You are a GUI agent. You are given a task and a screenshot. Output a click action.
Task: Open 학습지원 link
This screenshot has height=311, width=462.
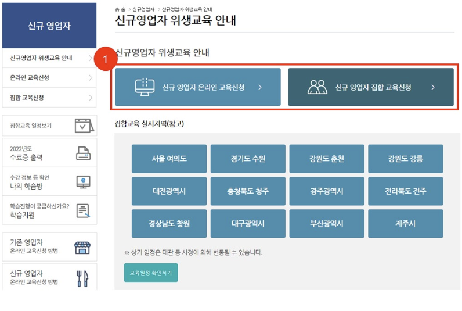tap(49, 210)
